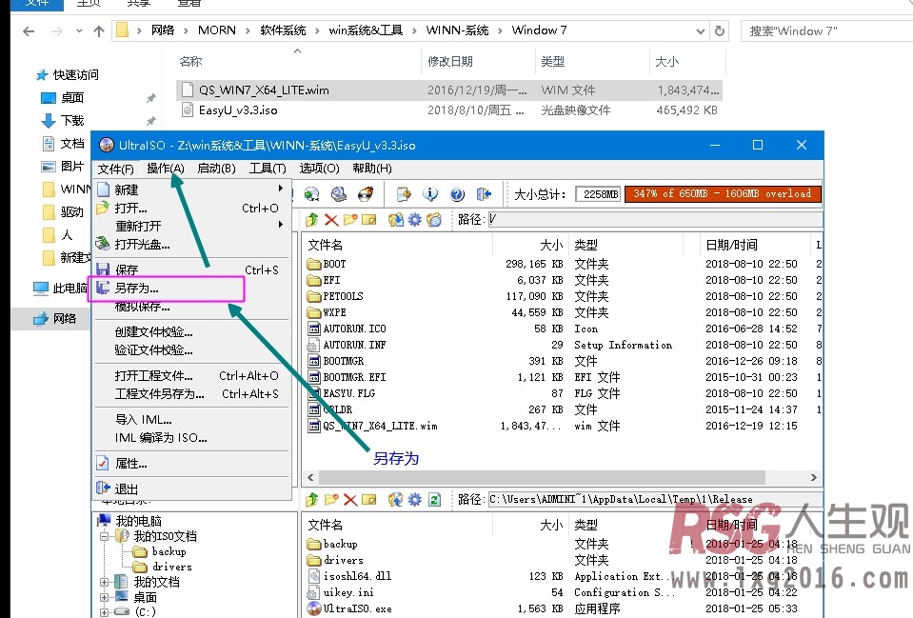
Task: Collapse the 我的ISO文档 tree node
Action: (104, 536)
